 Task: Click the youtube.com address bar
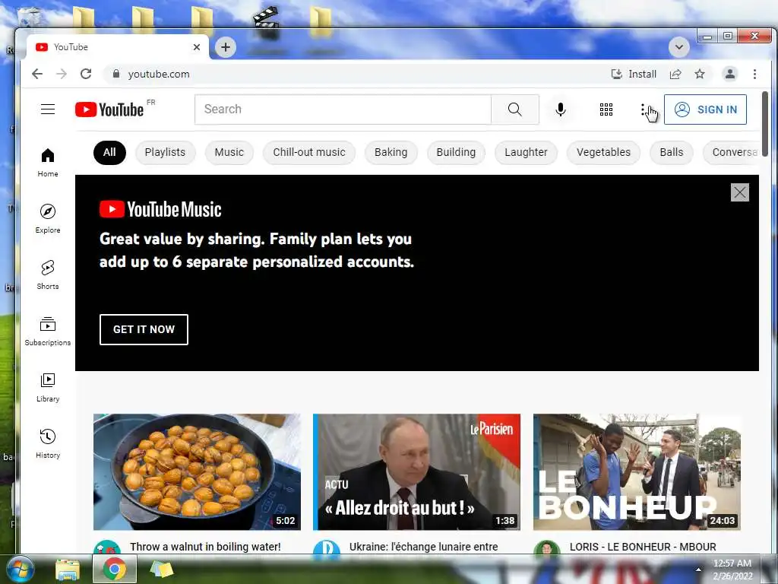[355, 74]
